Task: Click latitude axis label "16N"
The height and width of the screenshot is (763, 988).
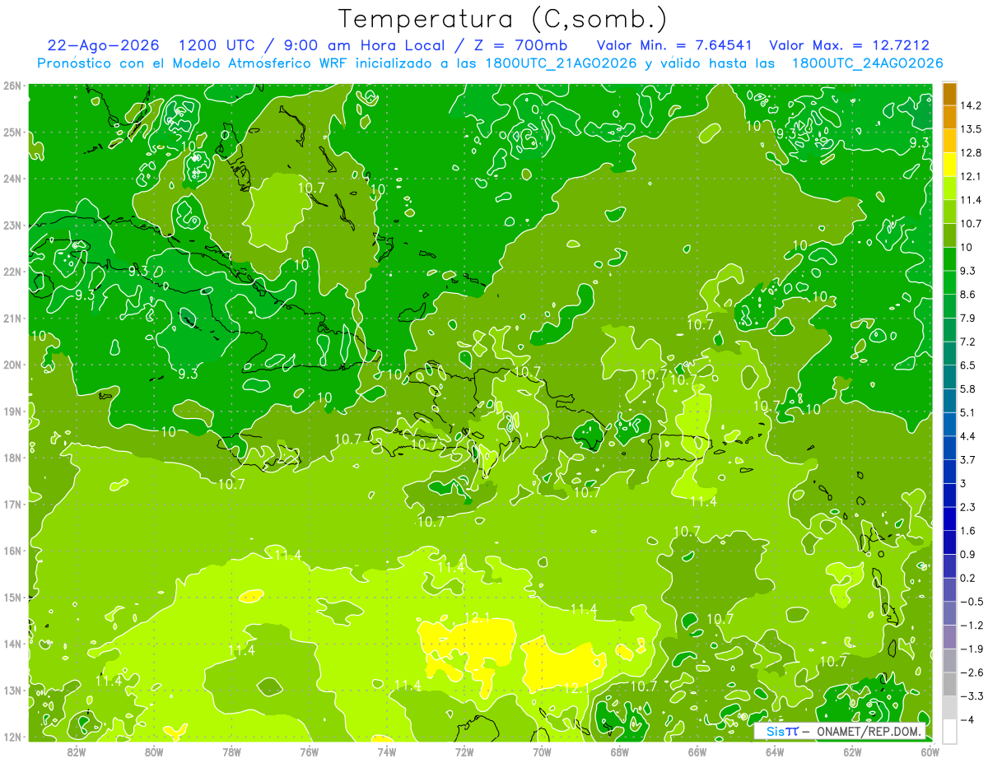Action: pyautogui.click(x=12, y=551)
